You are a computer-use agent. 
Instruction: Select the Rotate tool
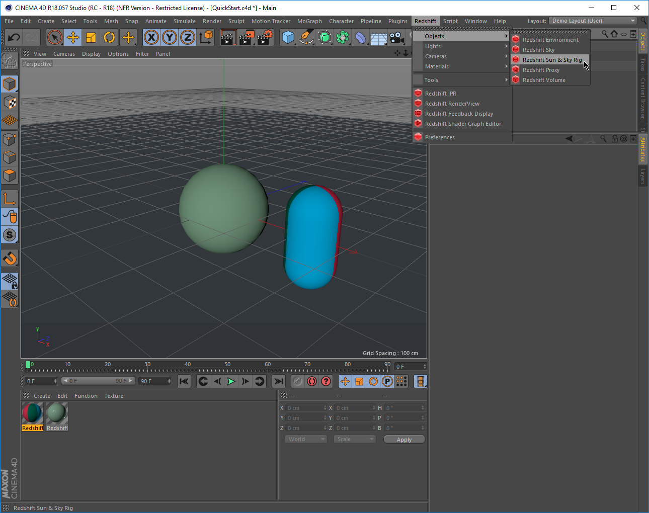click(109, 37)
